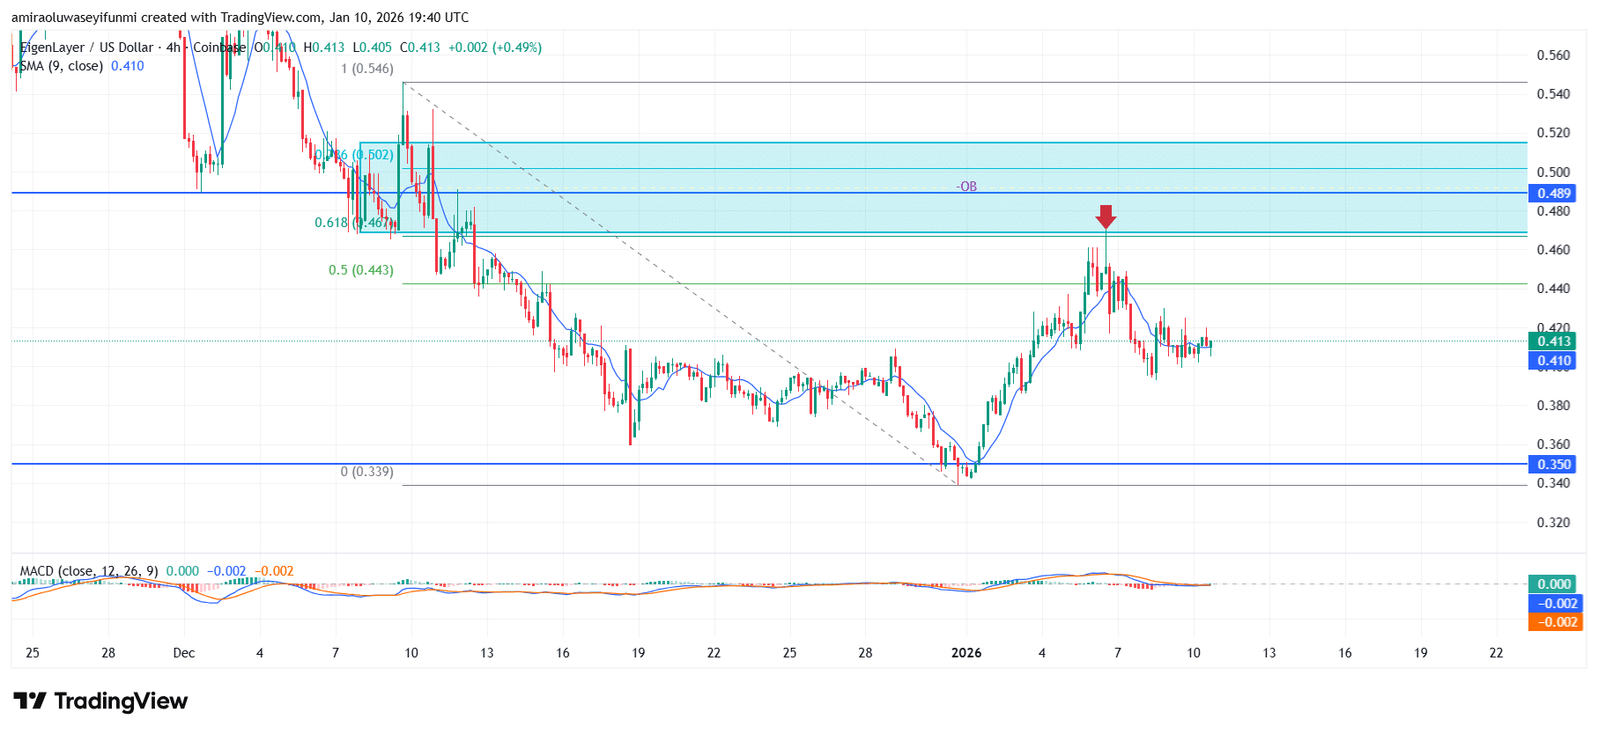Click the 13 January date on time axis
Image resolution: width=1598 pixels, height=734 pixels.
pos(1269,653)
